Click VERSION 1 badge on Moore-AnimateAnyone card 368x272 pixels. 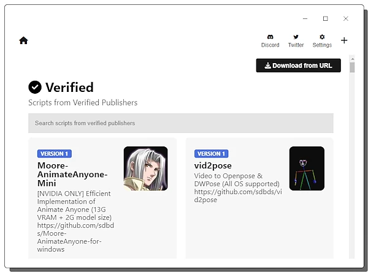click(x=55, y=154)
